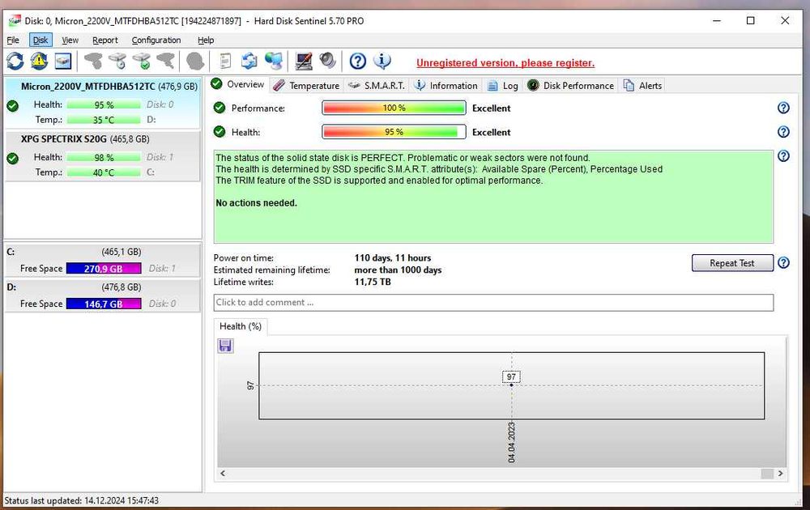This screenshot has width=810, height=510.
Task: Click the gray tornado-shaped toolbar icon
Action: point(165,62)
